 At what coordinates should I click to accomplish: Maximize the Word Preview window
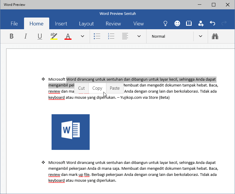(214, 5)
